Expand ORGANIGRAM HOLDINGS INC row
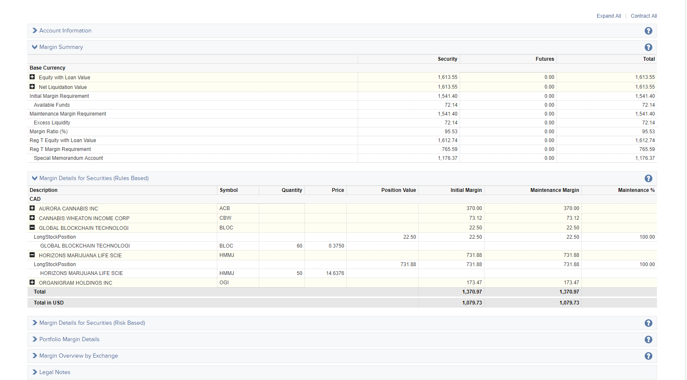The height and width of the screenshot is (380, 687). pyautogui.click(x=32, y=282)
